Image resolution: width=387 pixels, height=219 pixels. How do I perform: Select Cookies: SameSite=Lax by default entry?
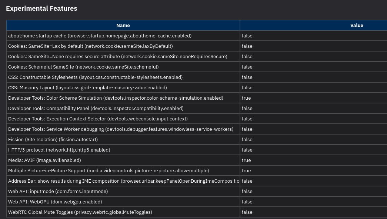coord(90,46)
